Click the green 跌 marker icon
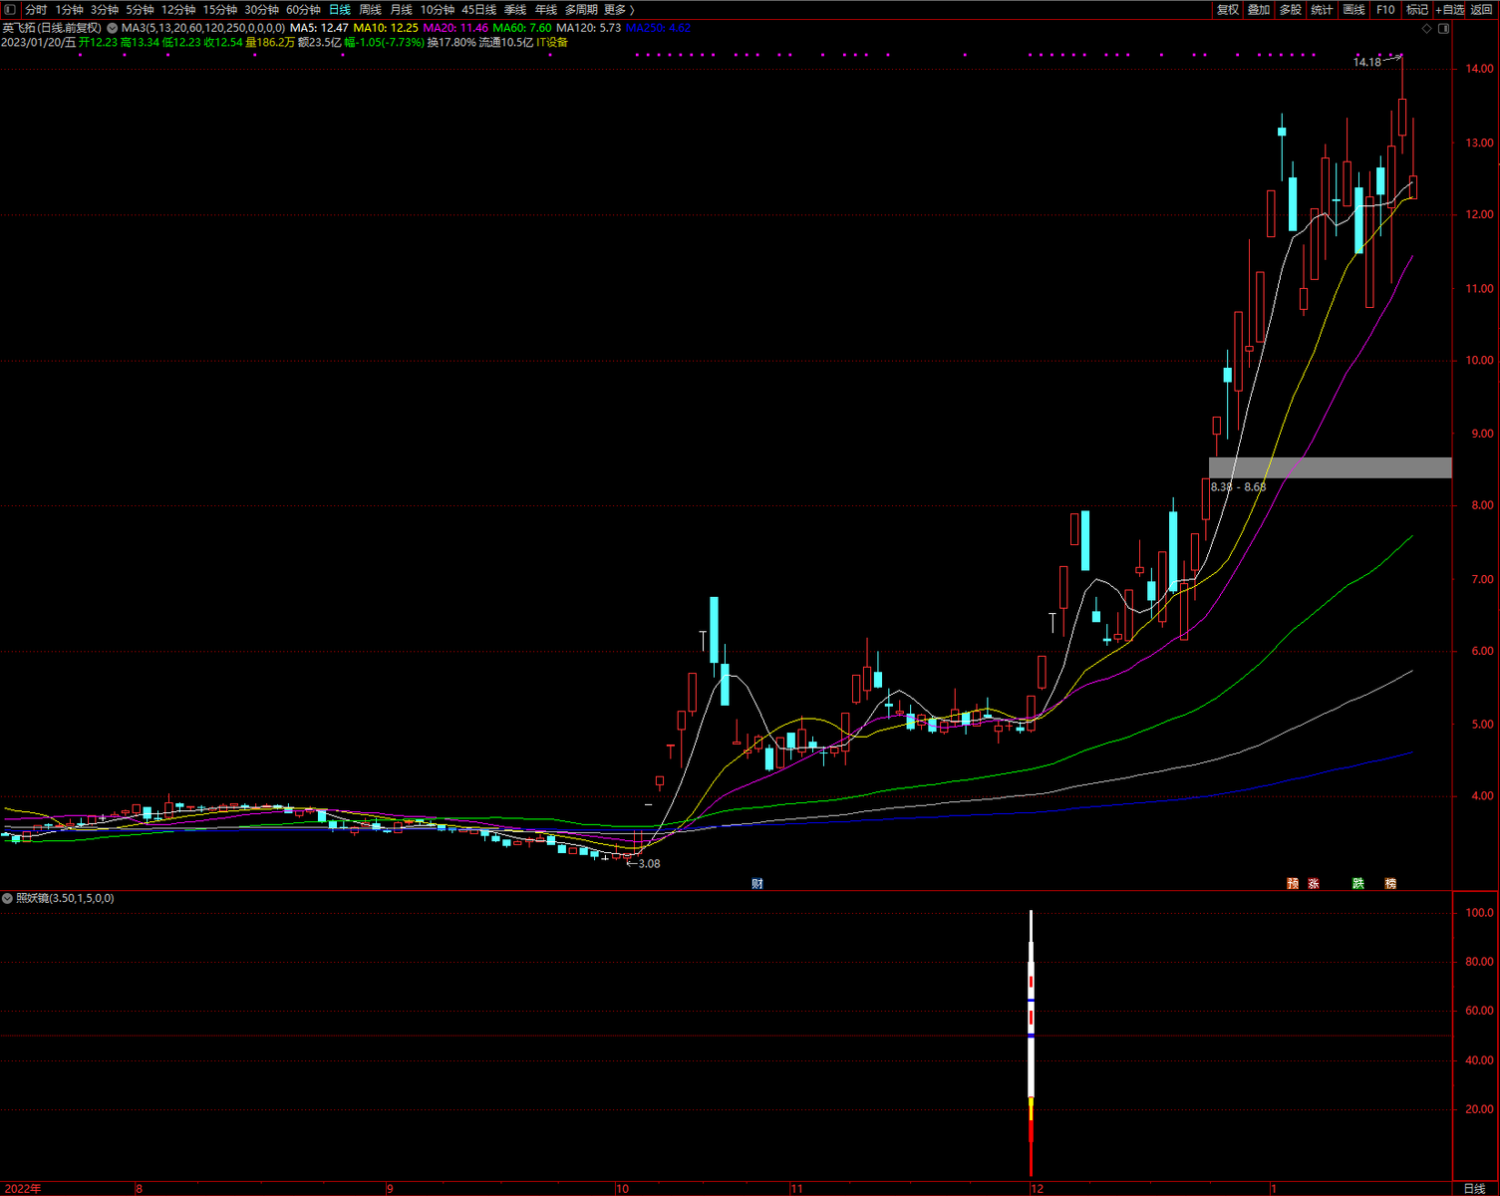 click(1357, 884)
